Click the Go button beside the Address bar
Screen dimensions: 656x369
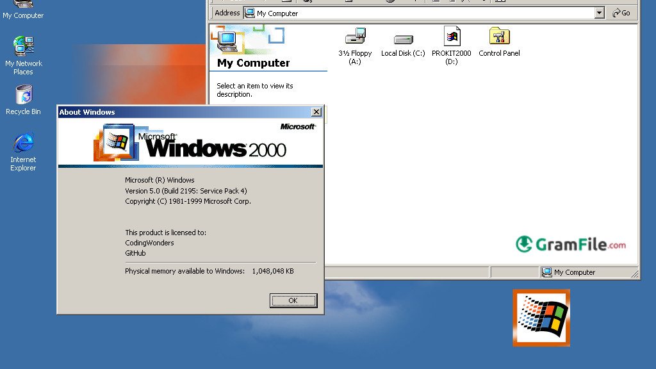[621, 13]
